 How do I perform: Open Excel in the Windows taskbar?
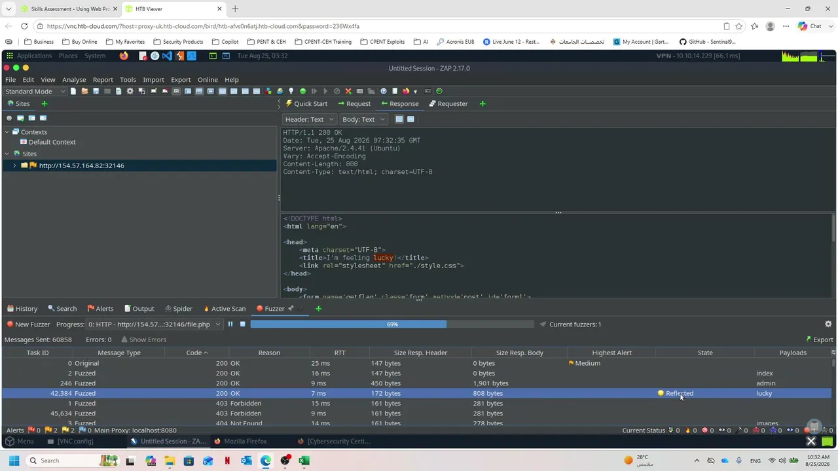pos(304,461)
